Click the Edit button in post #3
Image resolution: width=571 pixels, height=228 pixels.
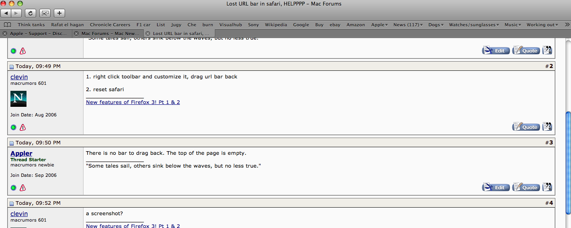pyautogui.click(x=496, y=187)
